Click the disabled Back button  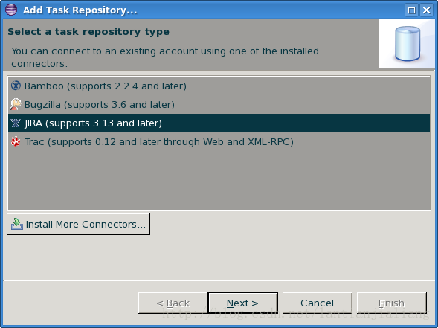173,303
